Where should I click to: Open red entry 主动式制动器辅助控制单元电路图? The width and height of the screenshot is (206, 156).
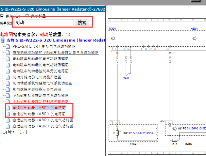click(x=40, y=102)
